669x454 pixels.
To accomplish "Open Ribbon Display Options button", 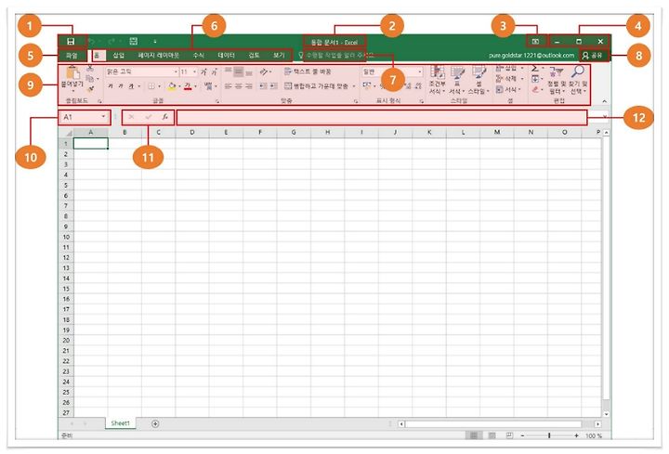I will (x=535, y=42).
